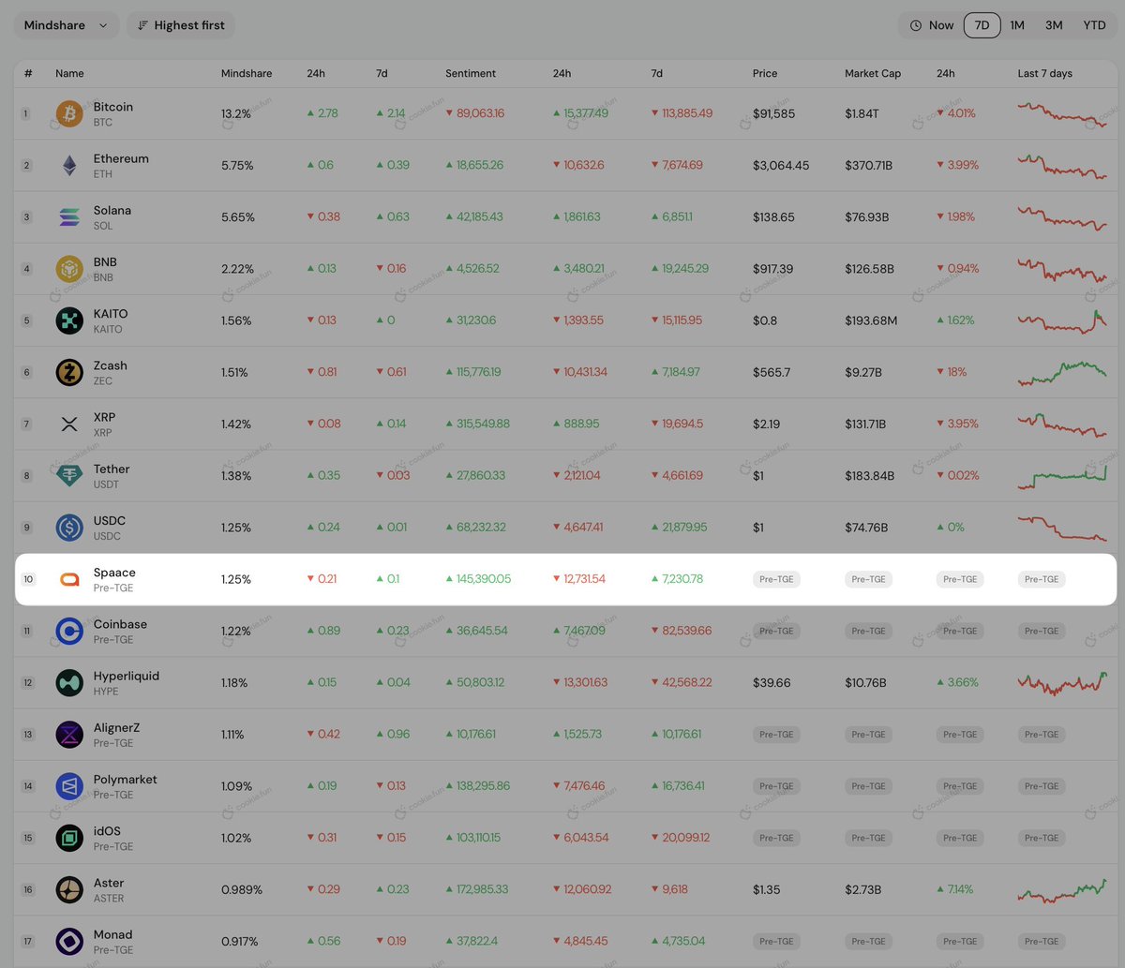Click the Polymarket logo icon
The width and height of the screenshot is (1125, 968).
coord(68,786)
